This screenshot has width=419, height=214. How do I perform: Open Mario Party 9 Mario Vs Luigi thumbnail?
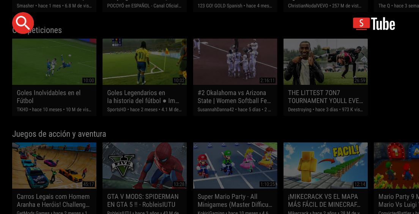pos(396,166)
